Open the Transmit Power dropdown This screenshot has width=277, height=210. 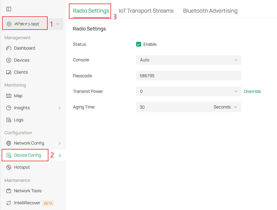tap(189, 91)
